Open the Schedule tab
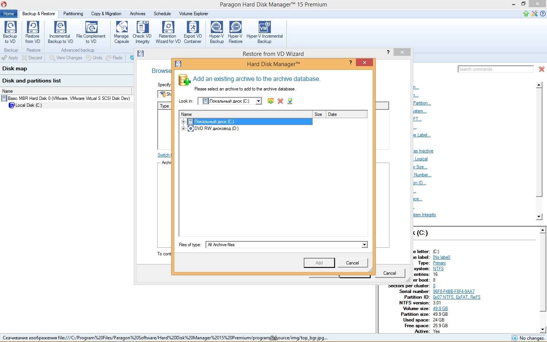This screenshot has width=547, height=342. (x=162, y=14)
